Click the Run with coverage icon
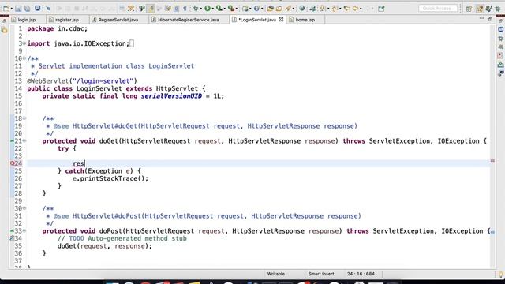Screen dimensions: 505x284 click(219, 9)
